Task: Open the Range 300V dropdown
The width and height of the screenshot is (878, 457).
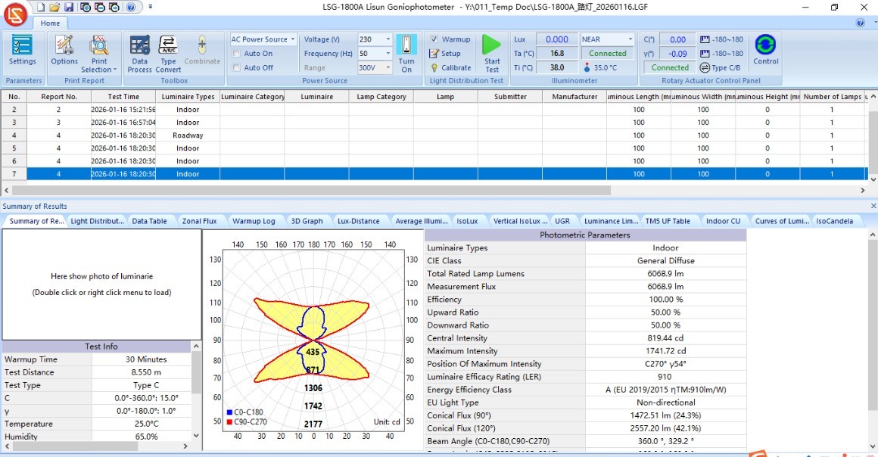Action: tap(388, 67)
